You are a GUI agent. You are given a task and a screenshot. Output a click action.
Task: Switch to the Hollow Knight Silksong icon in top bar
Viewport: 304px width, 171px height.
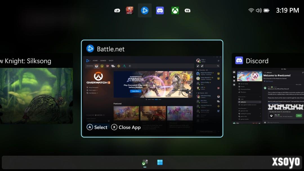tap(129, 11)
